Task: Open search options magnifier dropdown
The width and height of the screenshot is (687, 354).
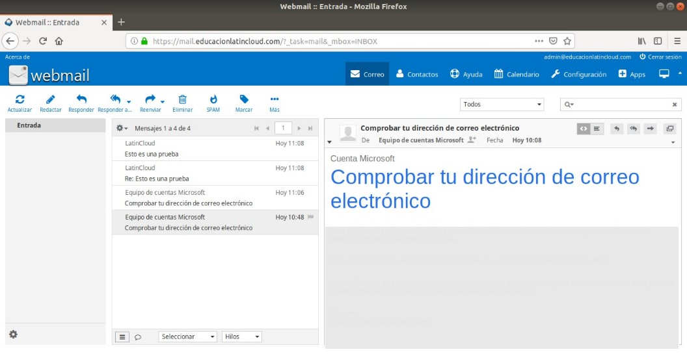Action: tap(569, 105)
